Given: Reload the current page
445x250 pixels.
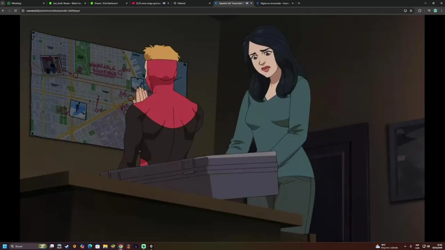Looking at the screenshot, I should [15, 11].
